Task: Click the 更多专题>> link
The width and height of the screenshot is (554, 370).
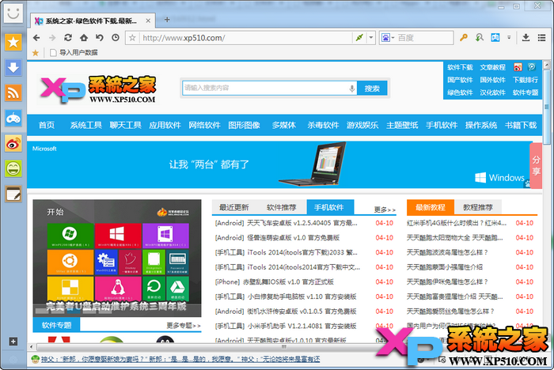Action: (184, 326)
